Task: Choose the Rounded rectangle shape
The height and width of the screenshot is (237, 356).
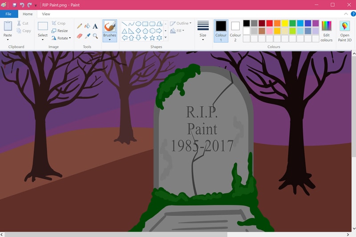Action: coord(152,24)
